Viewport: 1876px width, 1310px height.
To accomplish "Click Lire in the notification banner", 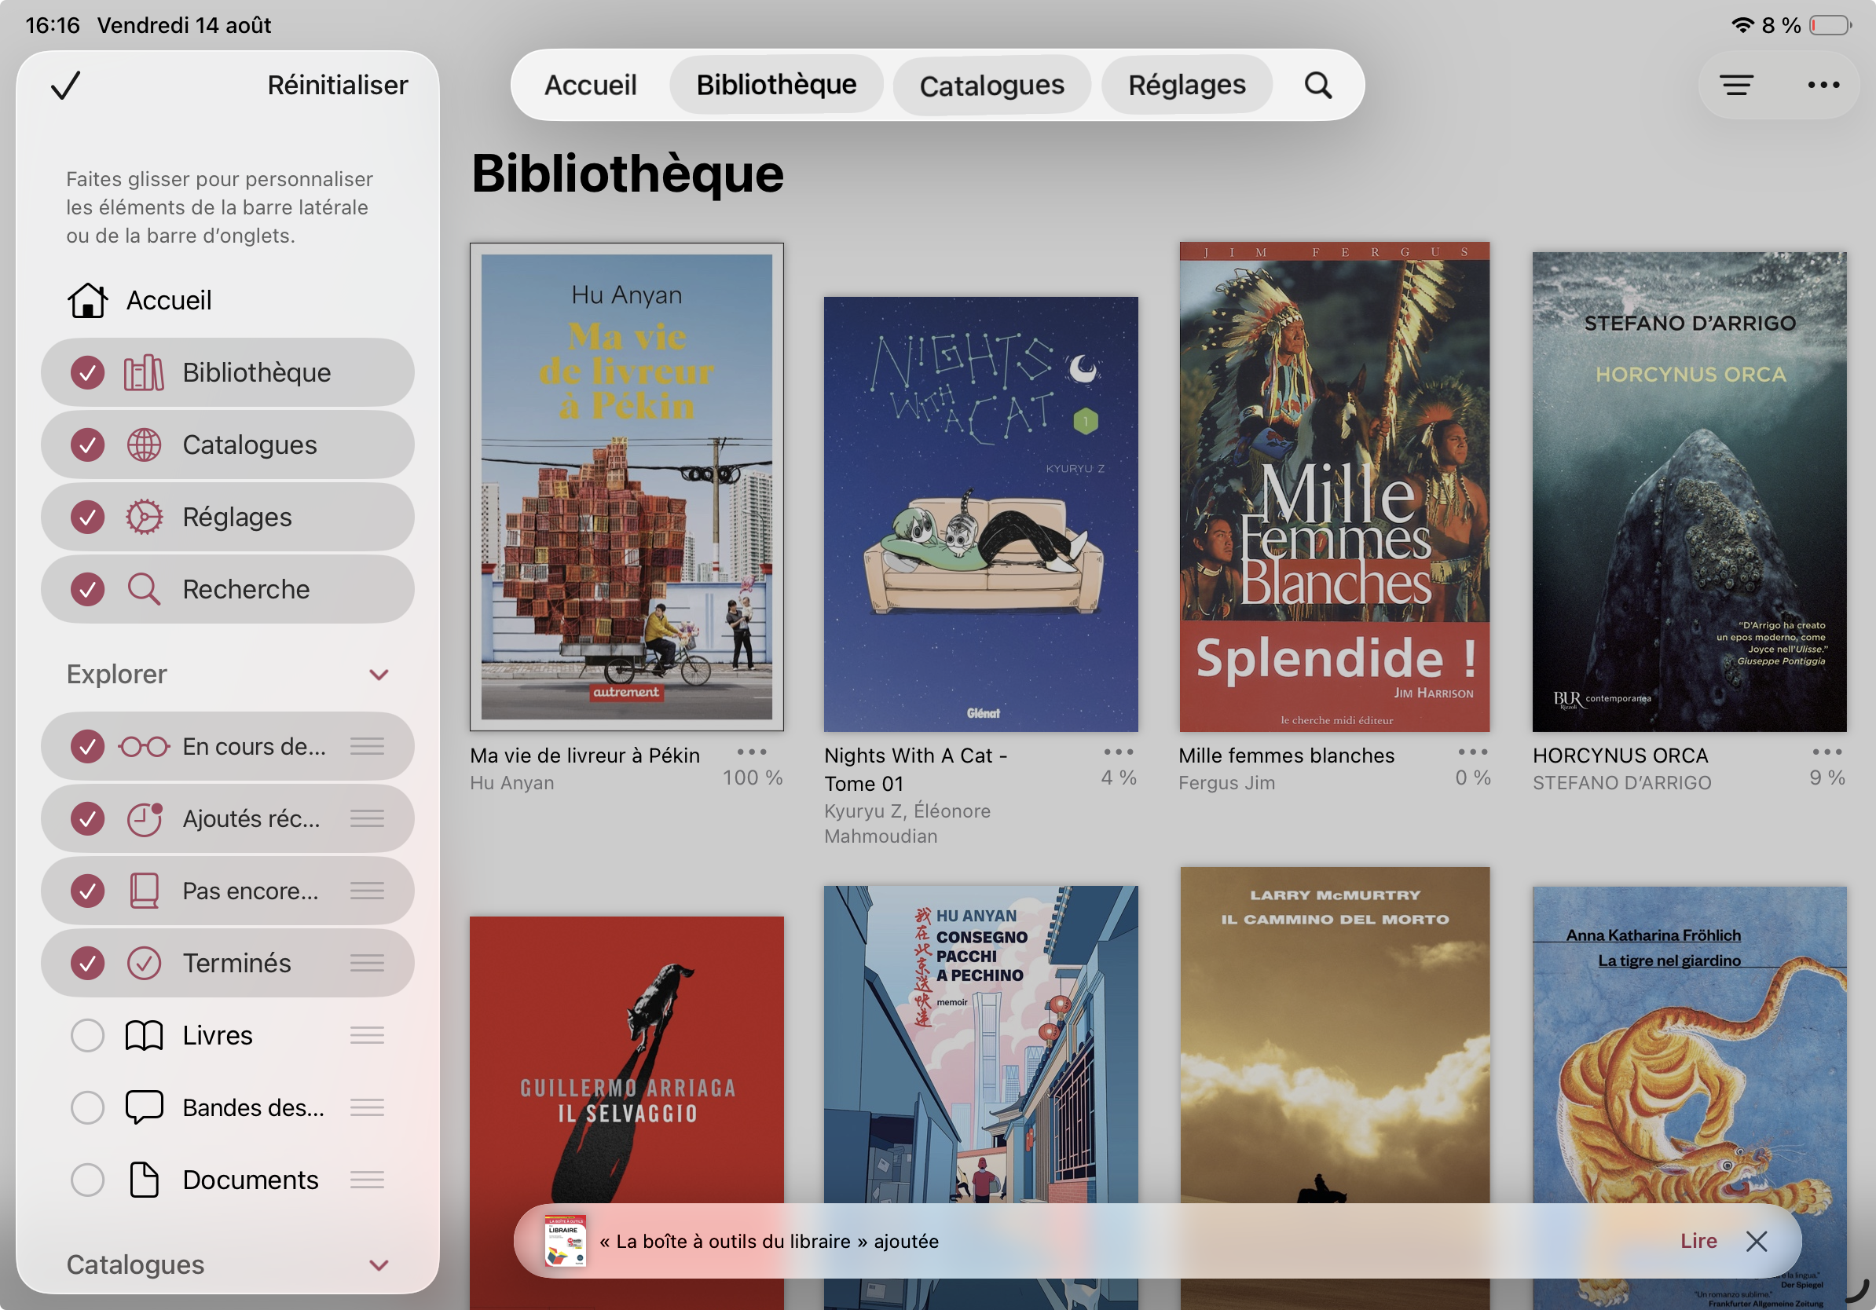I will pos(1698,1242).
